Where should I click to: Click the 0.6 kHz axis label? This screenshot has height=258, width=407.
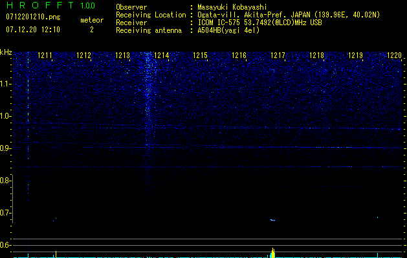pyautogui.click(x=5, y=245)
